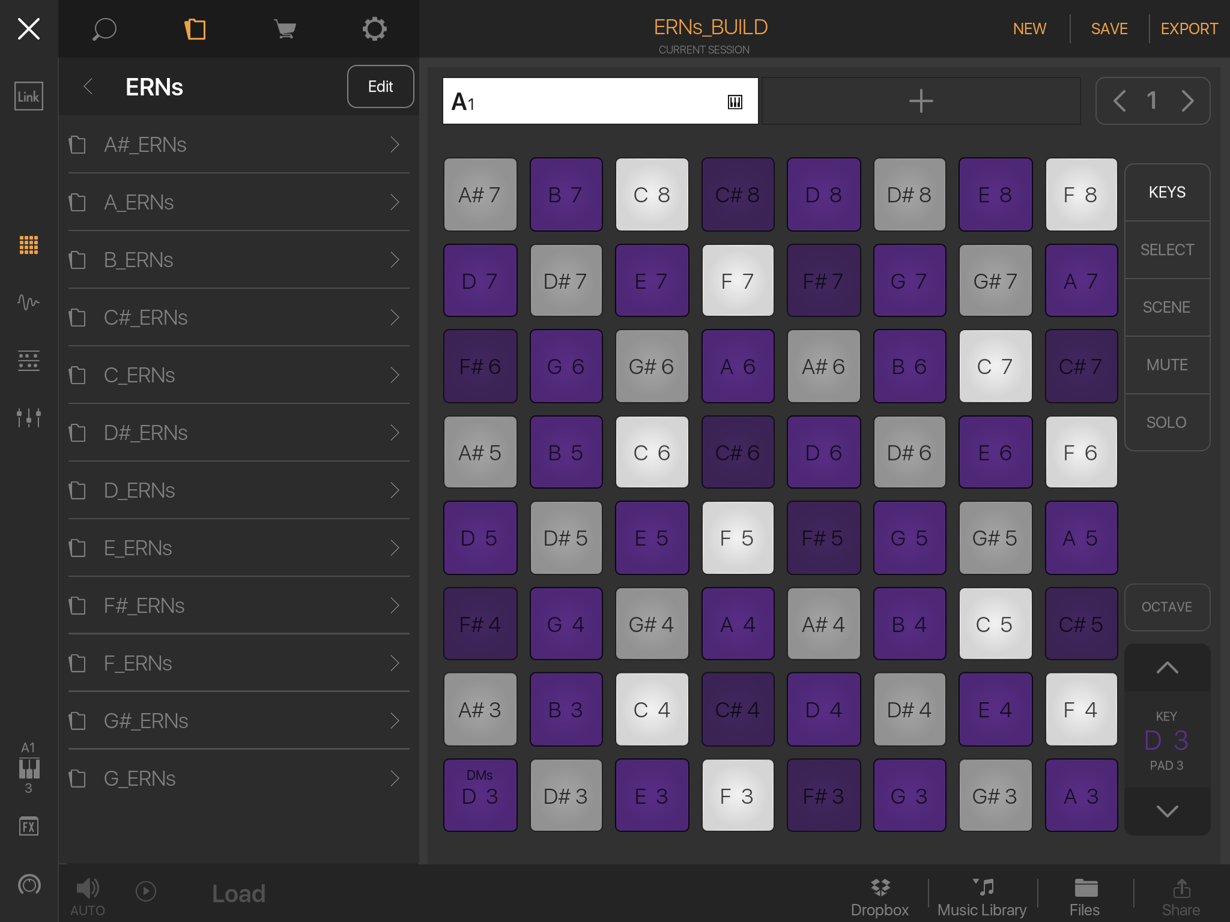The height and width of the screenshot is (922, 1230).
Task: Switch to SCENE mode
Action: click(1167, 307)
